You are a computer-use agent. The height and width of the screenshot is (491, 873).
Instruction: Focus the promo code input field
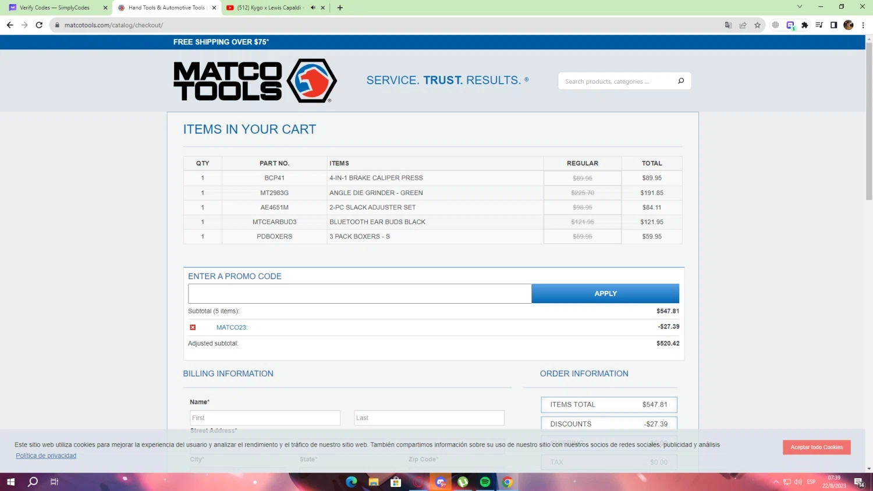(360, 294)
